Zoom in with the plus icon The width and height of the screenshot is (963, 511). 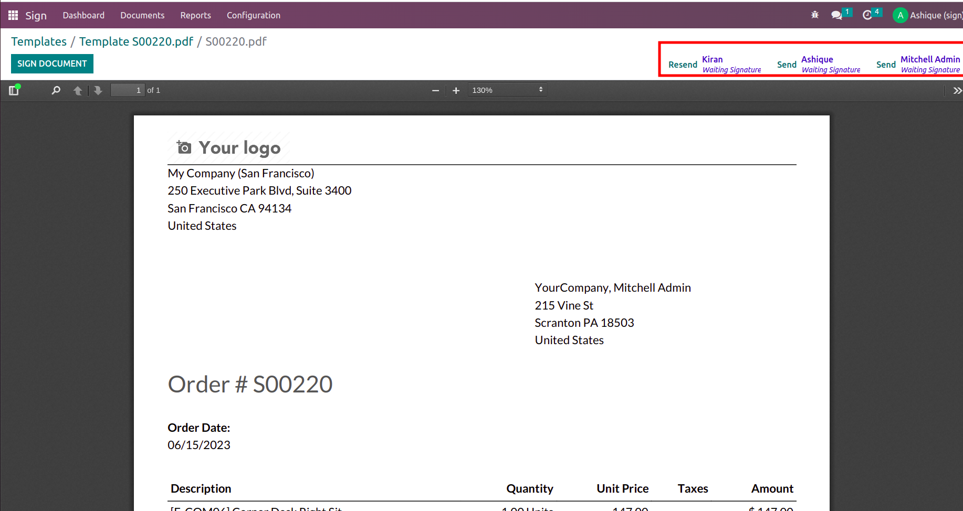coord(456,90)
